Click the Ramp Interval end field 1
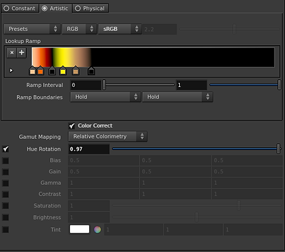Screen dimensions: 285x252 [x=192, y=85]
